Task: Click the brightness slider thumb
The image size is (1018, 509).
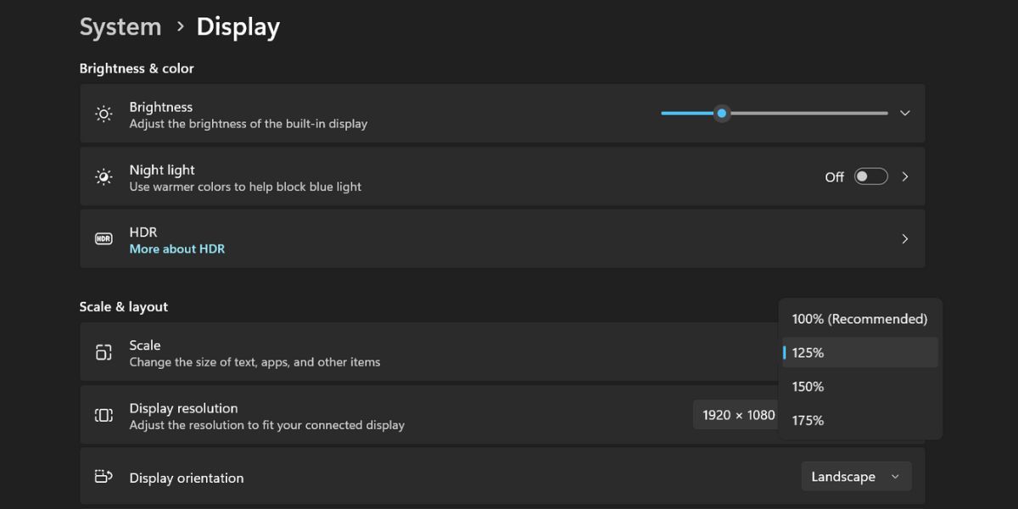Action: [x=722, y=113]
